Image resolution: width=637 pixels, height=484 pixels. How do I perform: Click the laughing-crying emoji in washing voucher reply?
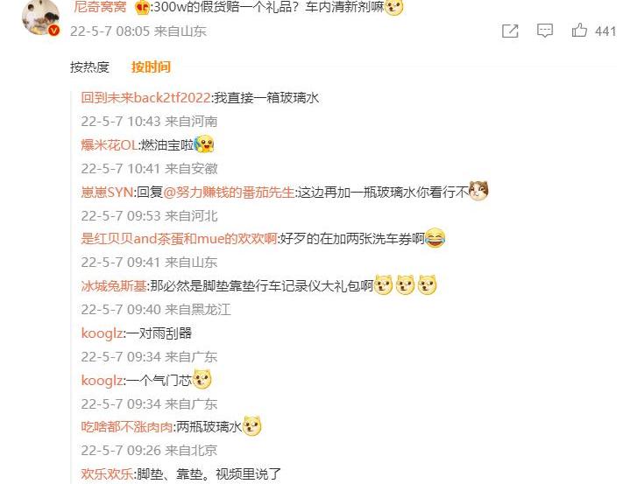click(x=435, y=238)
